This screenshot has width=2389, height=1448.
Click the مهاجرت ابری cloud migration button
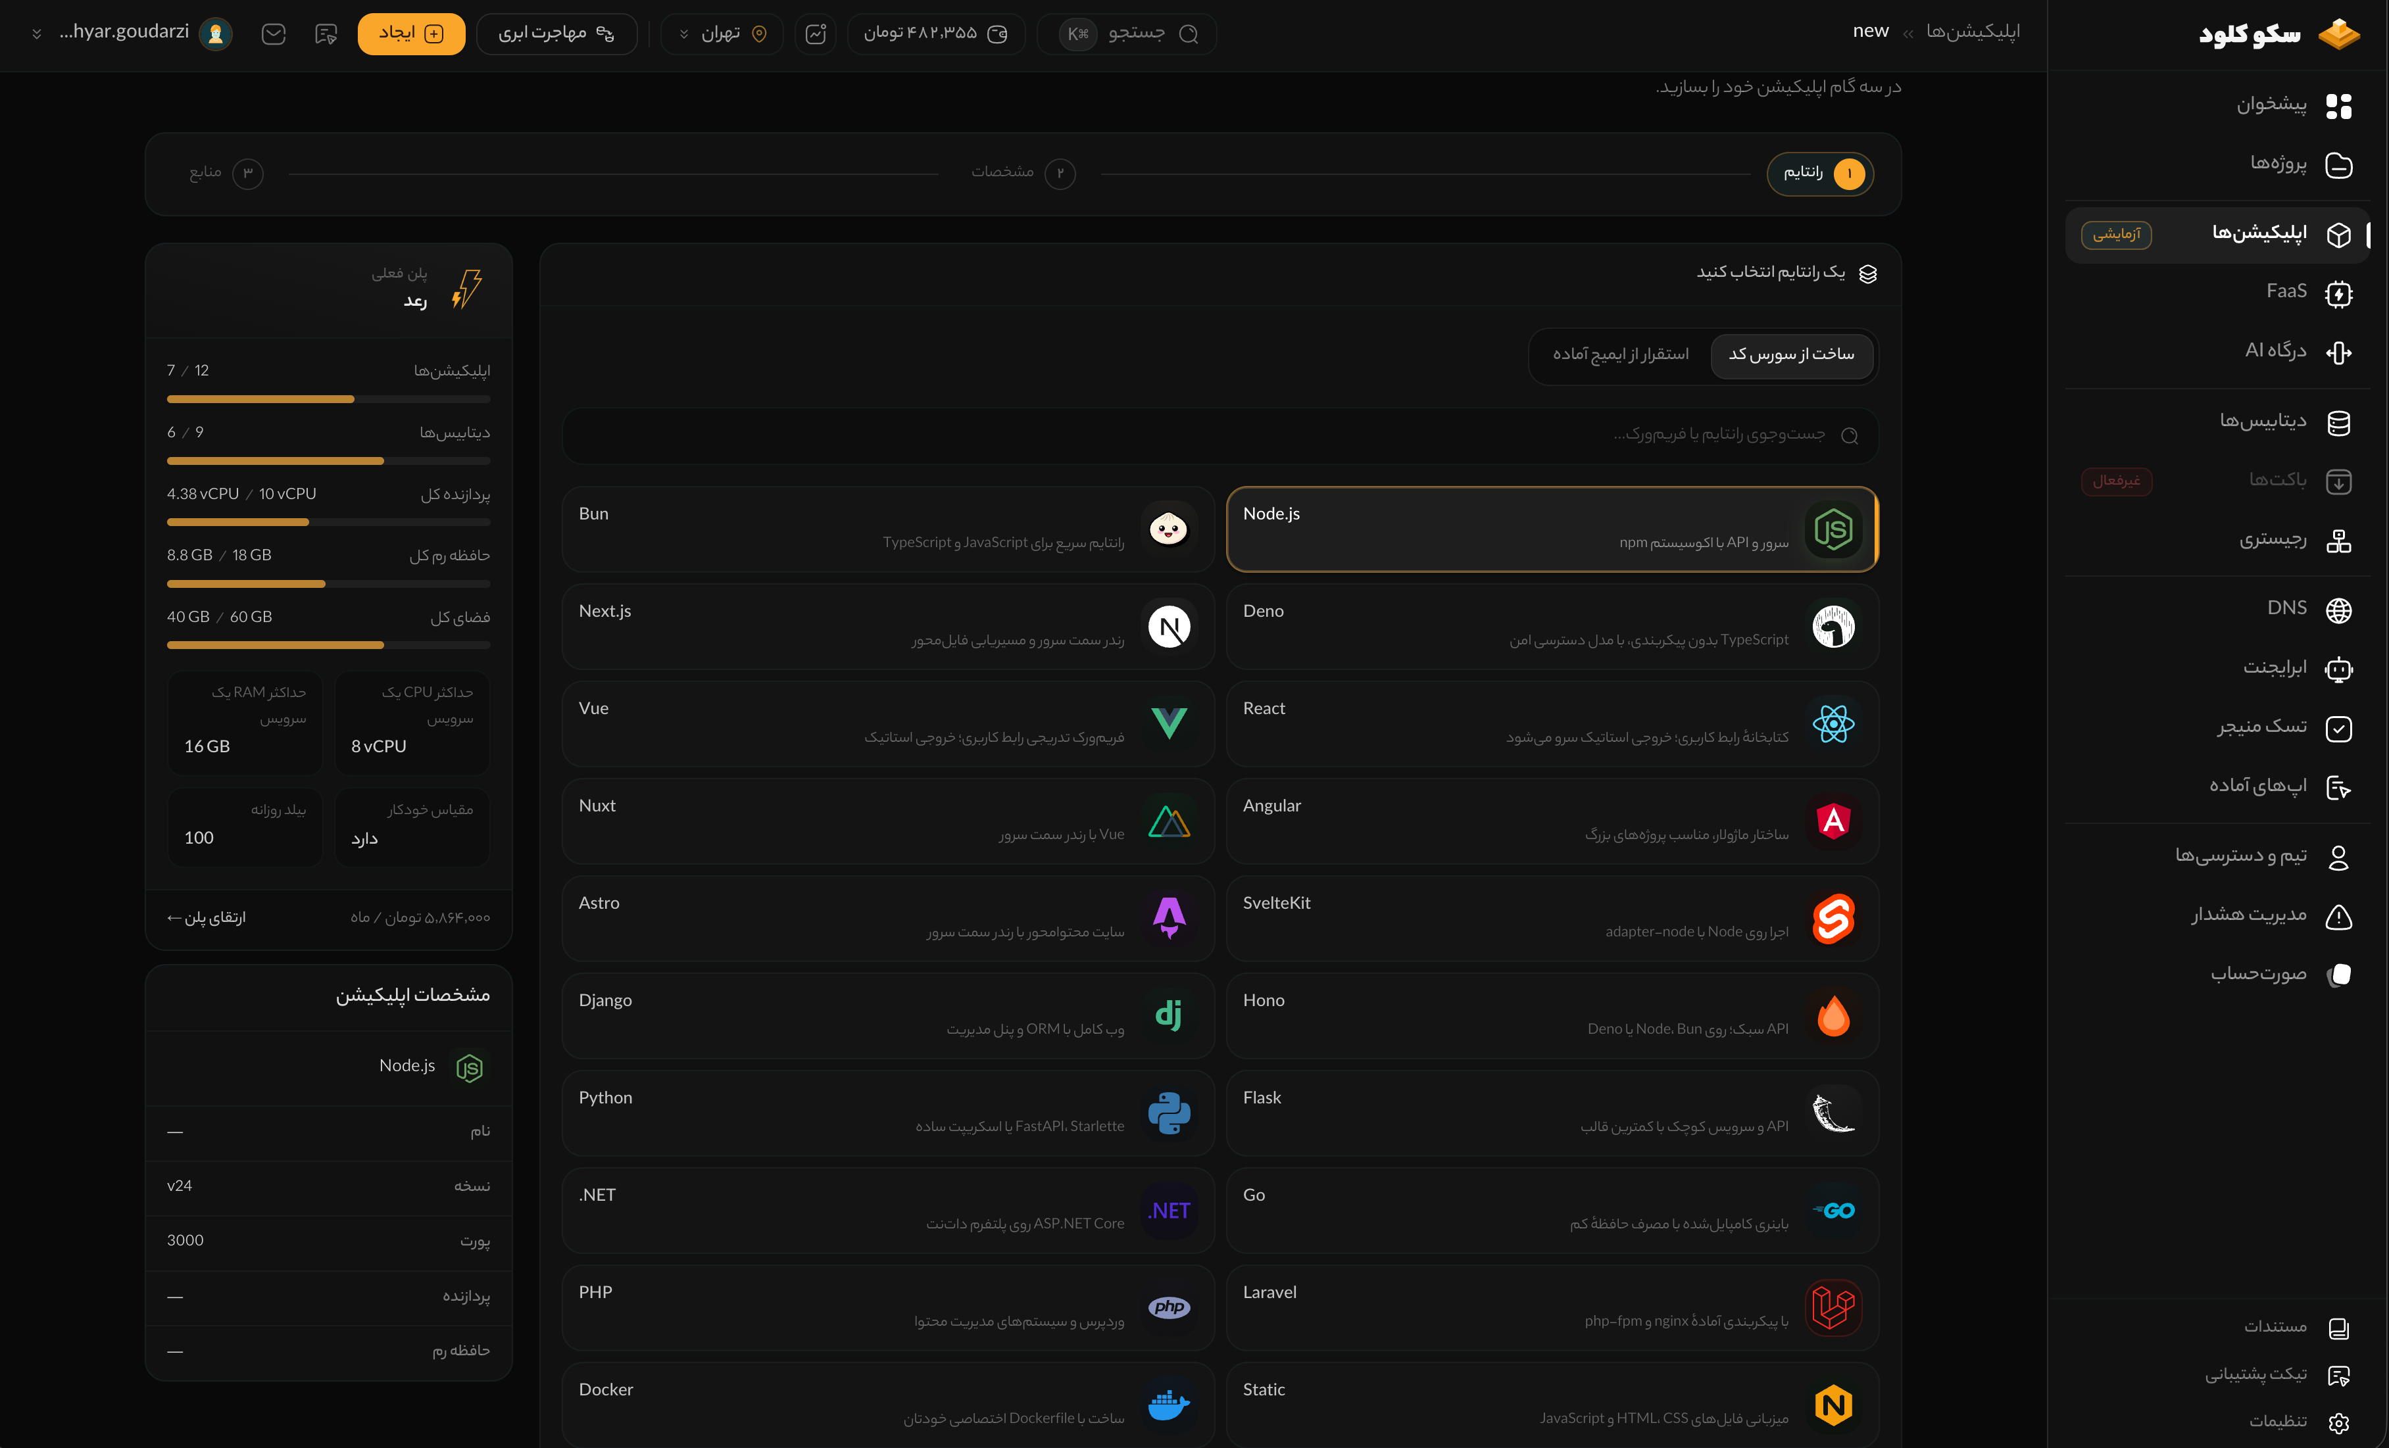(556, 34)
